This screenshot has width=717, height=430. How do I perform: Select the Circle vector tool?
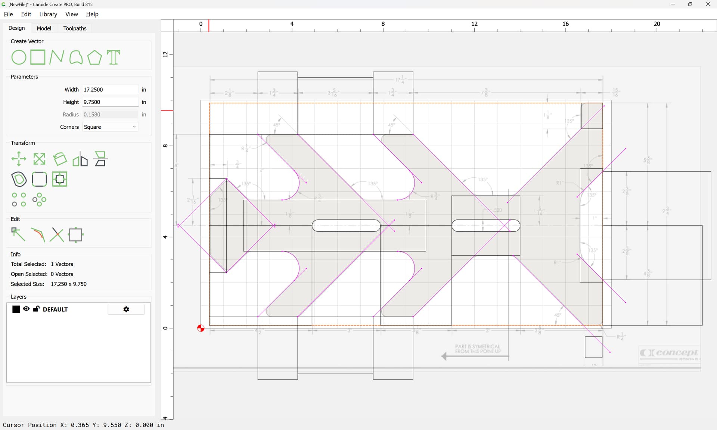pyautogui.click(x=19, y=57)
